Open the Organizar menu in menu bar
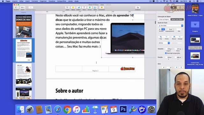204x115 pixels. click(x=43, y=1)
